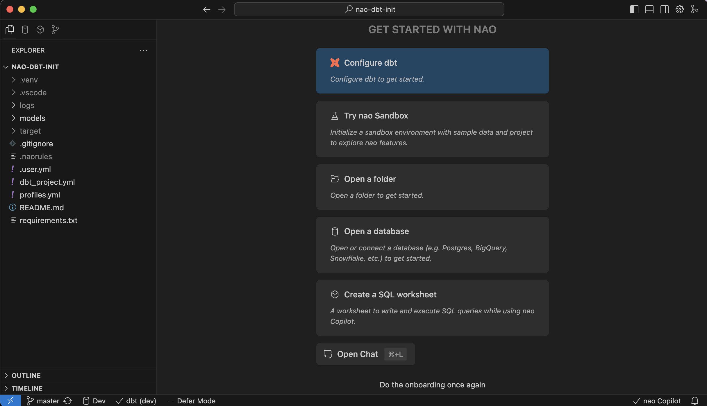Open the source control branch icon in sidebar
707x406 pixels.
coord(55,30)
